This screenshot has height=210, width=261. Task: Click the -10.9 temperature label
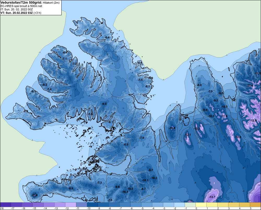pos(172,128)
